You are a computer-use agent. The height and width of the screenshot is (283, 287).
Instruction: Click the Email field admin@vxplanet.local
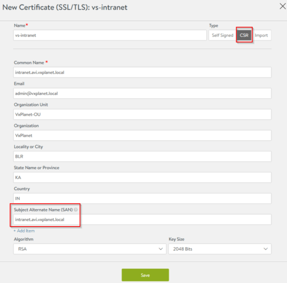[x=142, y=93]
